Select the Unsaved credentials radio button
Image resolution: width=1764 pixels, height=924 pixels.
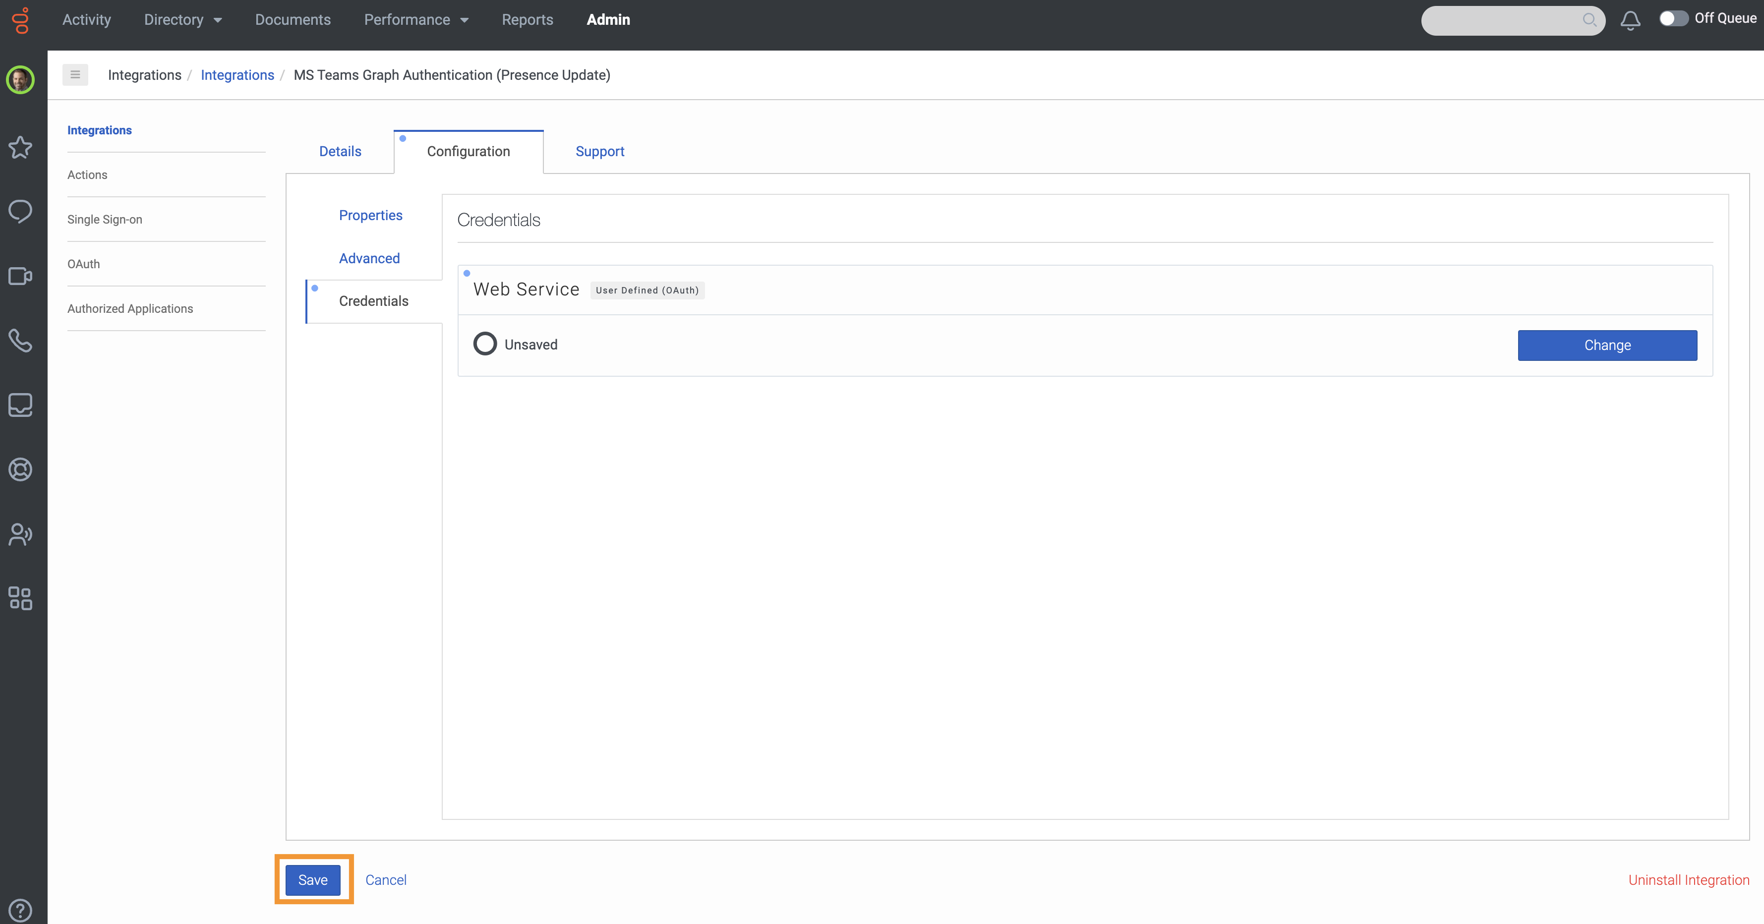pyautogui.click(x=485, y=344)
